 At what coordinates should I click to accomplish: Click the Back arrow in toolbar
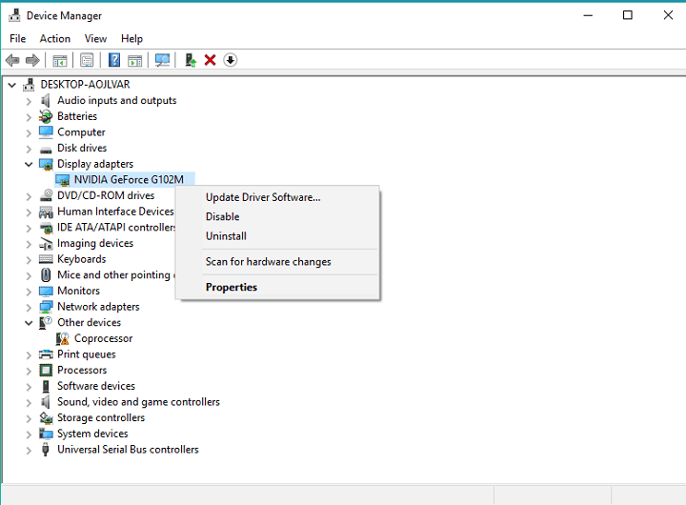coord(12,60)
